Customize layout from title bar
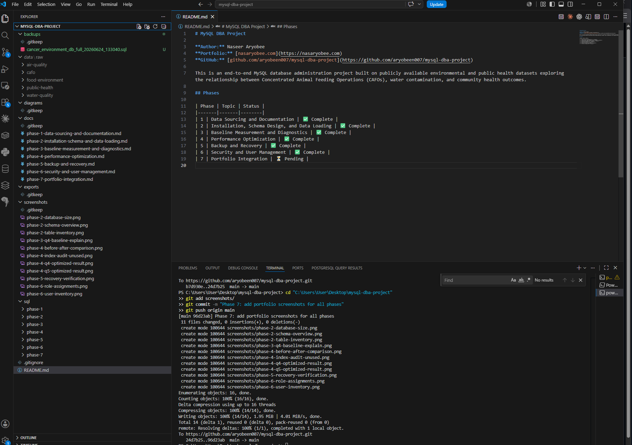Image resolution: width=632 pixels, height=445 pixels. coord(543,4)
